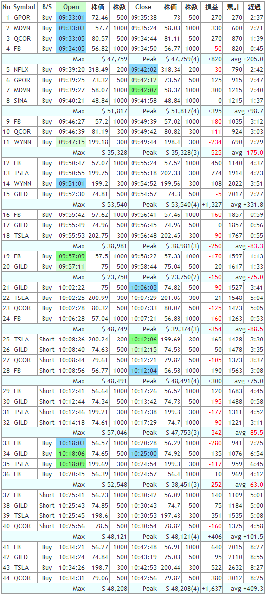Image resolution: width=267 pixels, height=595 pixels.
Task: Click group subtotal +1,327
Action: [212, 205]
